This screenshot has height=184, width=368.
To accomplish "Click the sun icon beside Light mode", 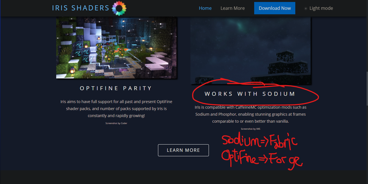I will tap(306, 8).
